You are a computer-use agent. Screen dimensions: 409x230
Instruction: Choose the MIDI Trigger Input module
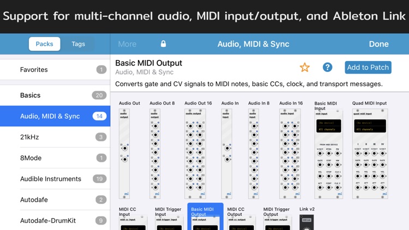click(x=169, y=219)
